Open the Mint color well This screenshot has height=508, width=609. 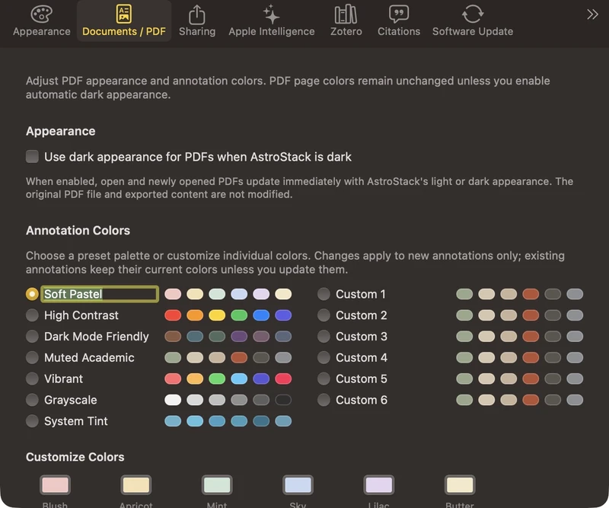(x=217, y=484)
